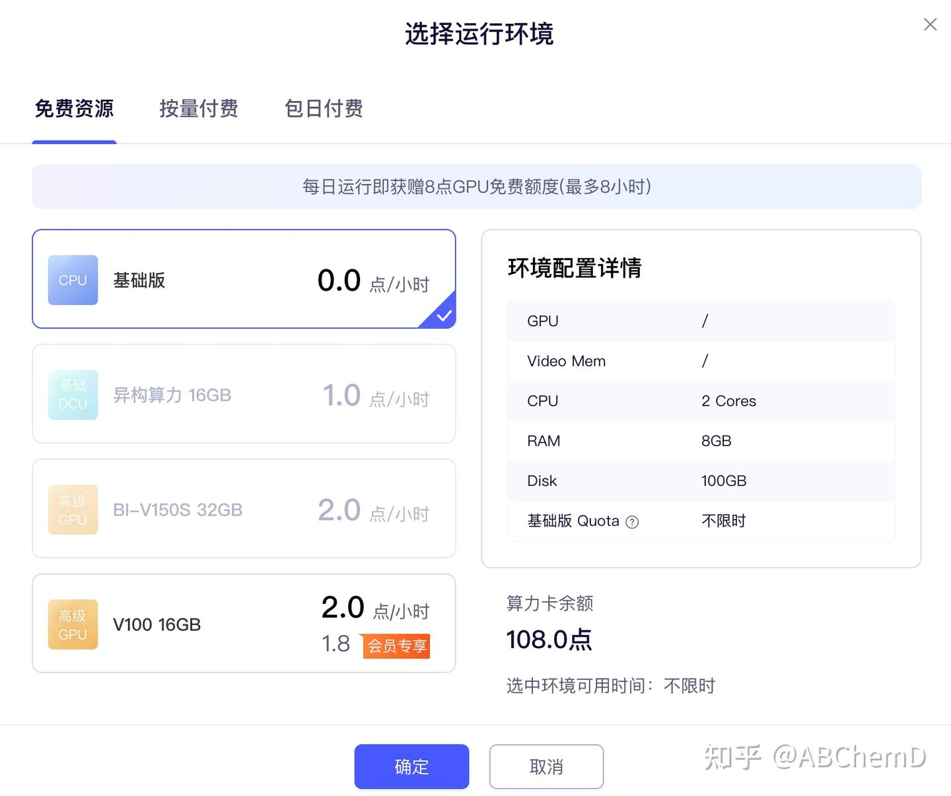This screenshot has height=796, width=951.
Task: Open the 基础版 Quota help question mark
Action: pyautogui.click(x=632, y=521)
